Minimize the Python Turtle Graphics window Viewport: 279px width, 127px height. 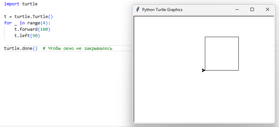(x=237, y=10)
